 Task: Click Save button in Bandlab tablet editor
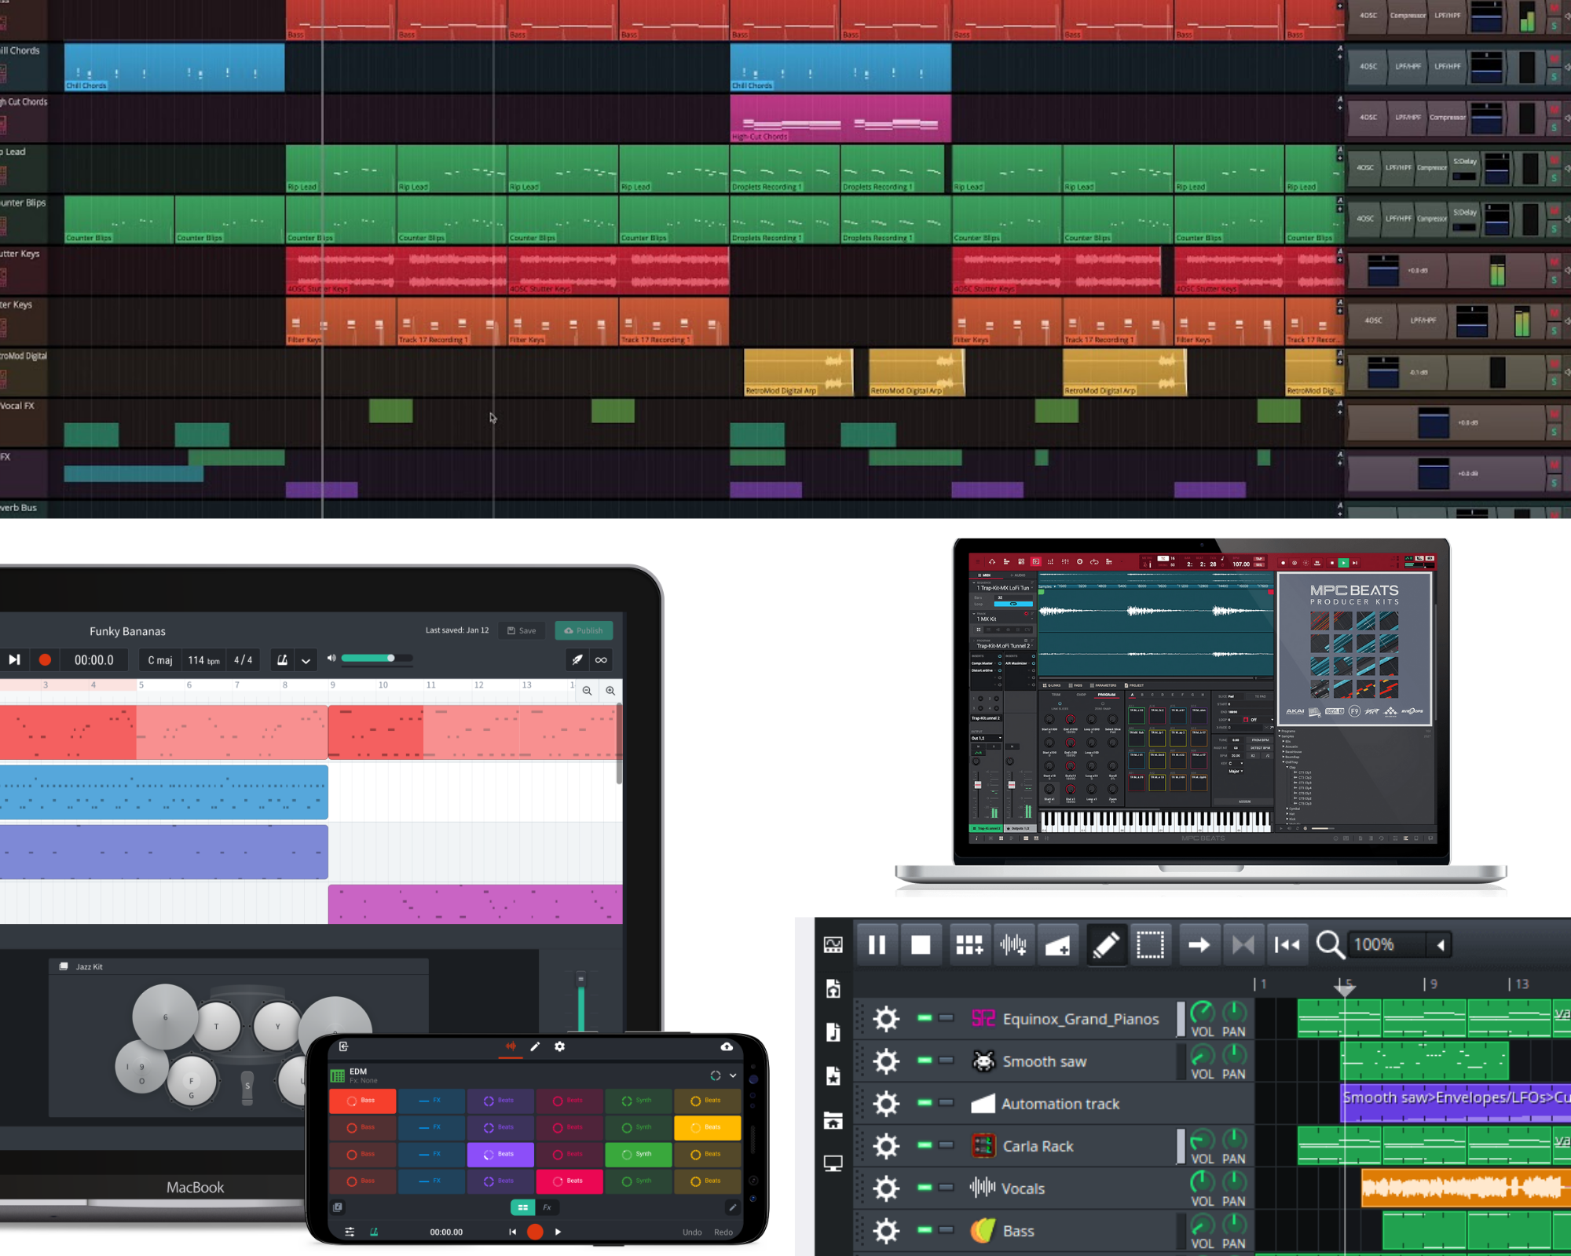pos(525,630)
